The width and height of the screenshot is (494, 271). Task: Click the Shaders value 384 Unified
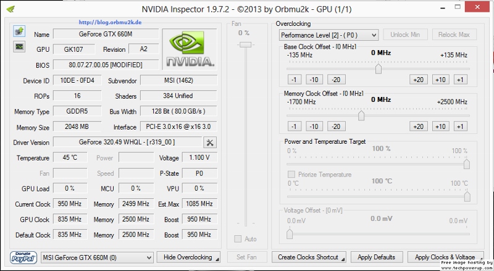click(x=178, y=96)
